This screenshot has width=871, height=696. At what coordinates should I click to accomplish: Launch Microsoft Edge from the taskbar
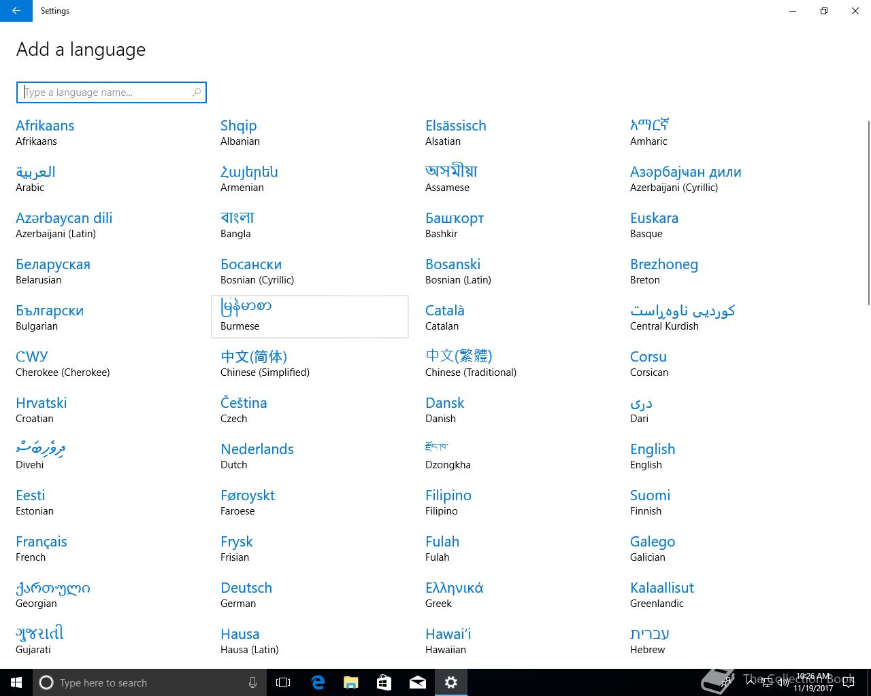coord(317,682)
